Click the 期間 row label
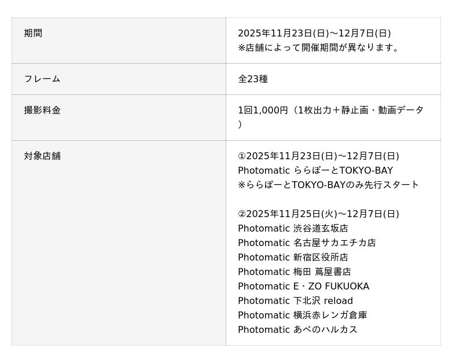Viewport: 463px width, 363px height. 33,34
